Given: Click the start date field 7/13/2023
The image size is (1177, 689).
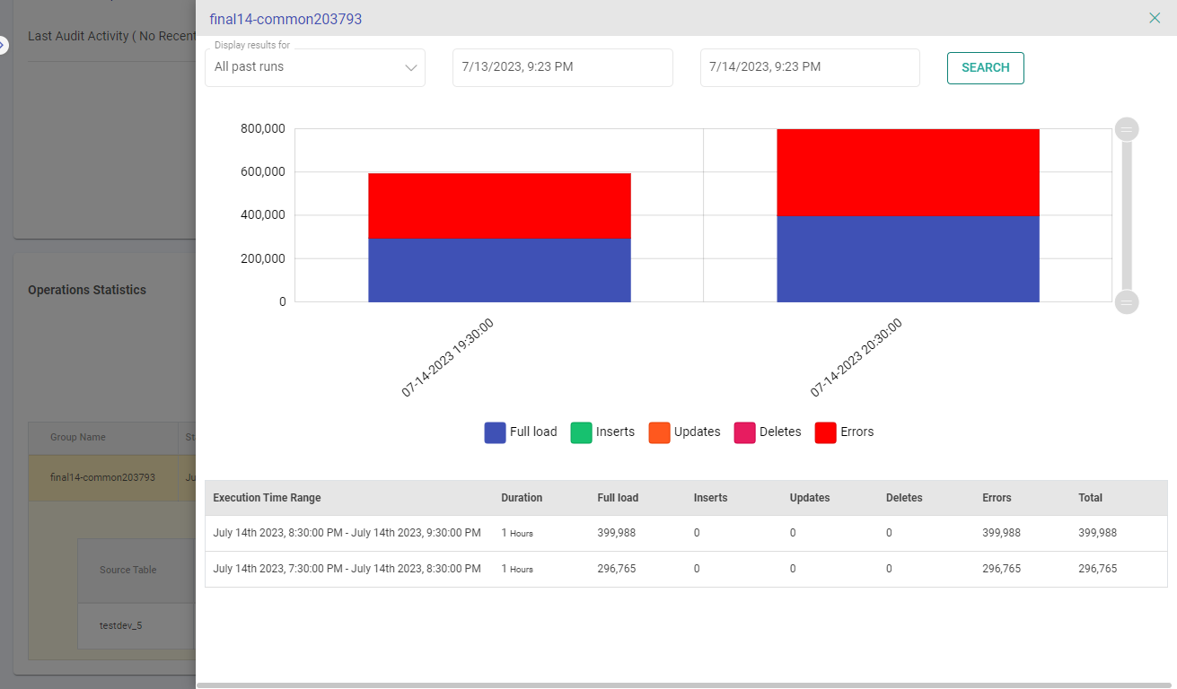Looking at the screenshot, I should 563,67.
